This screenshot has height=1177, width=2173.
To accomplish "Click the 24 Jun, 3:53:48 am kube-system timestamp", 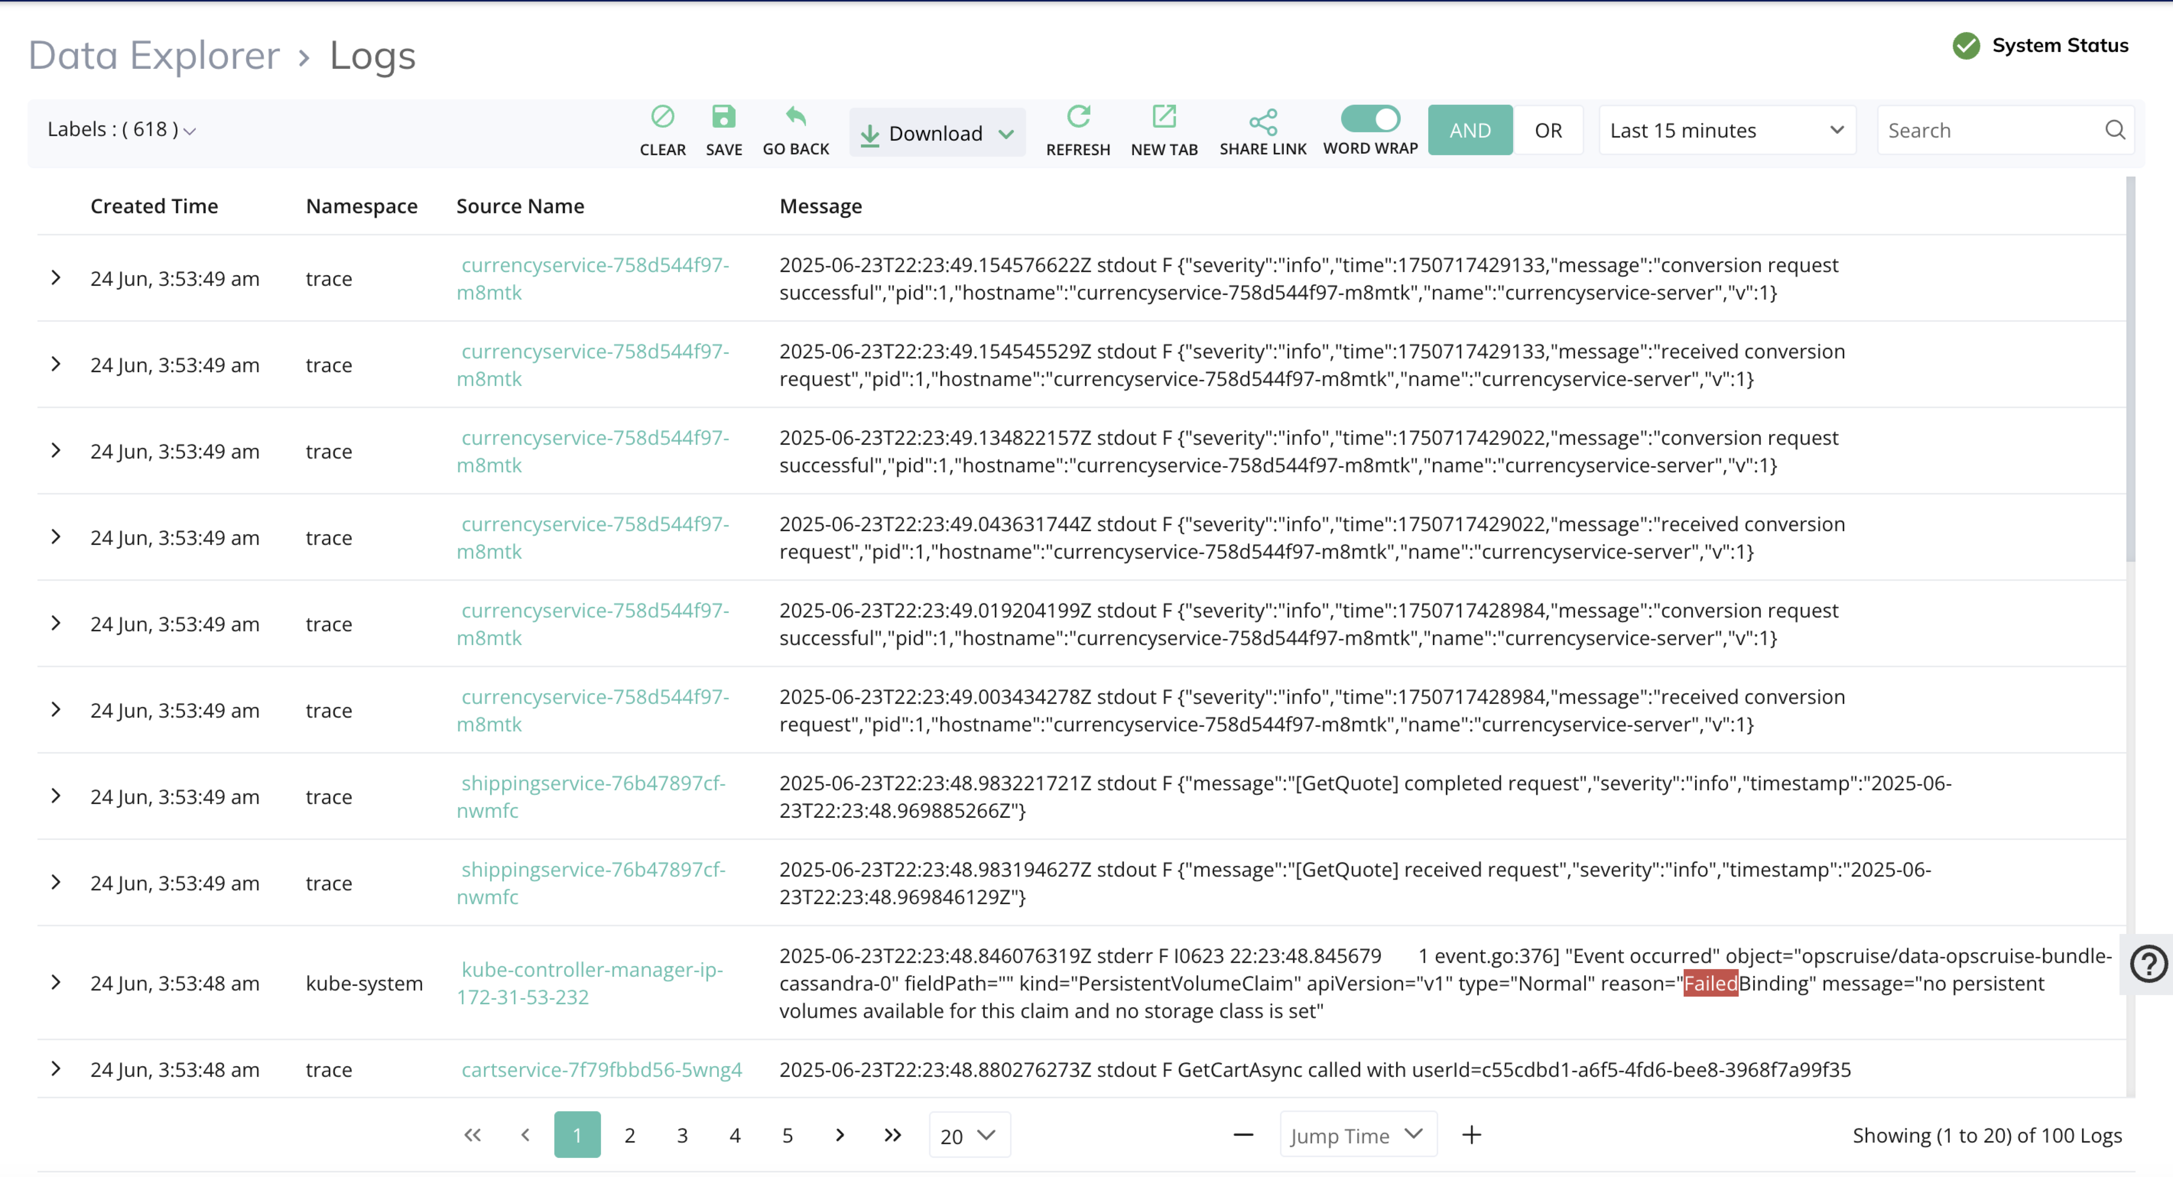I will click(175, 983).
